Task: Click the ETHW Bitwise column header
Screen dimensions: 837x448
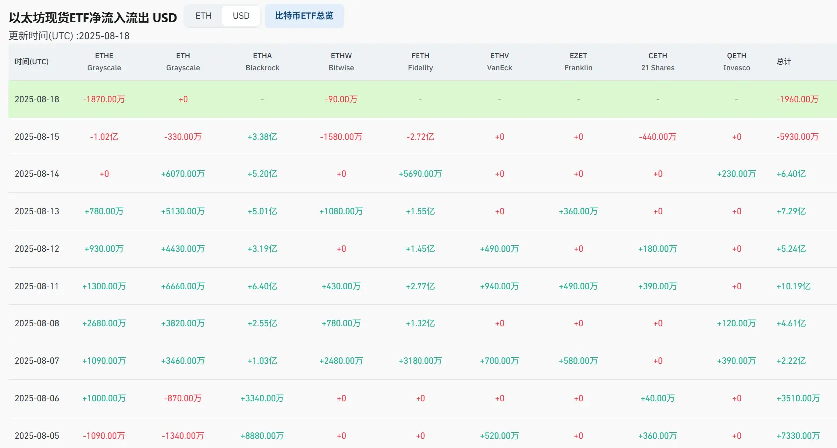Action: click(x=341, y=62)
